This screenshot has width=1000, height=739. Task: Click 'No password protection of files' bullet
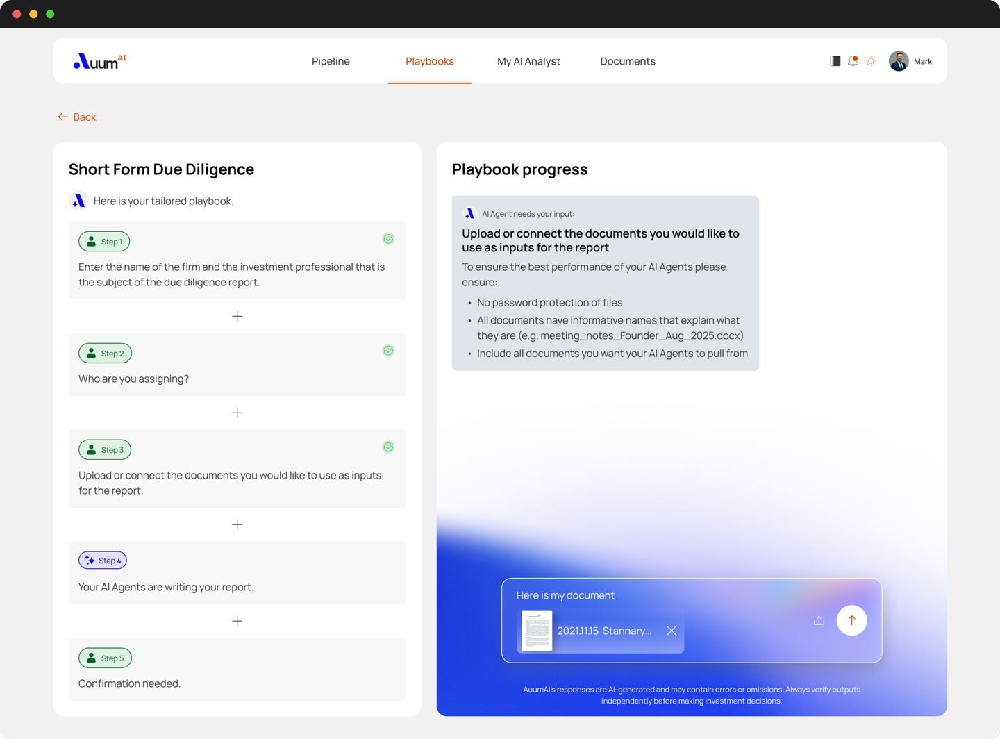point(549,303)
